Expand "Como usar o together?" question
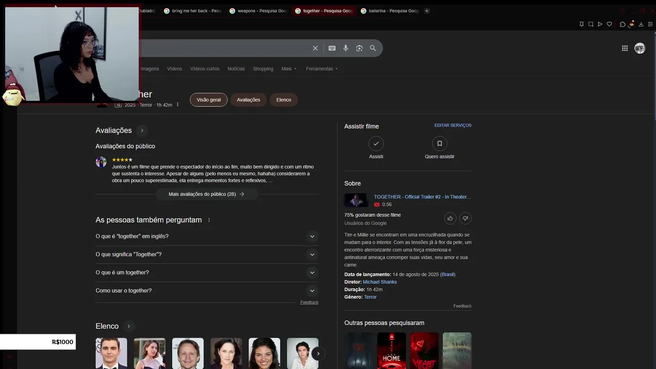This screenshot has height=369, width=656. [x=207, y=291]
